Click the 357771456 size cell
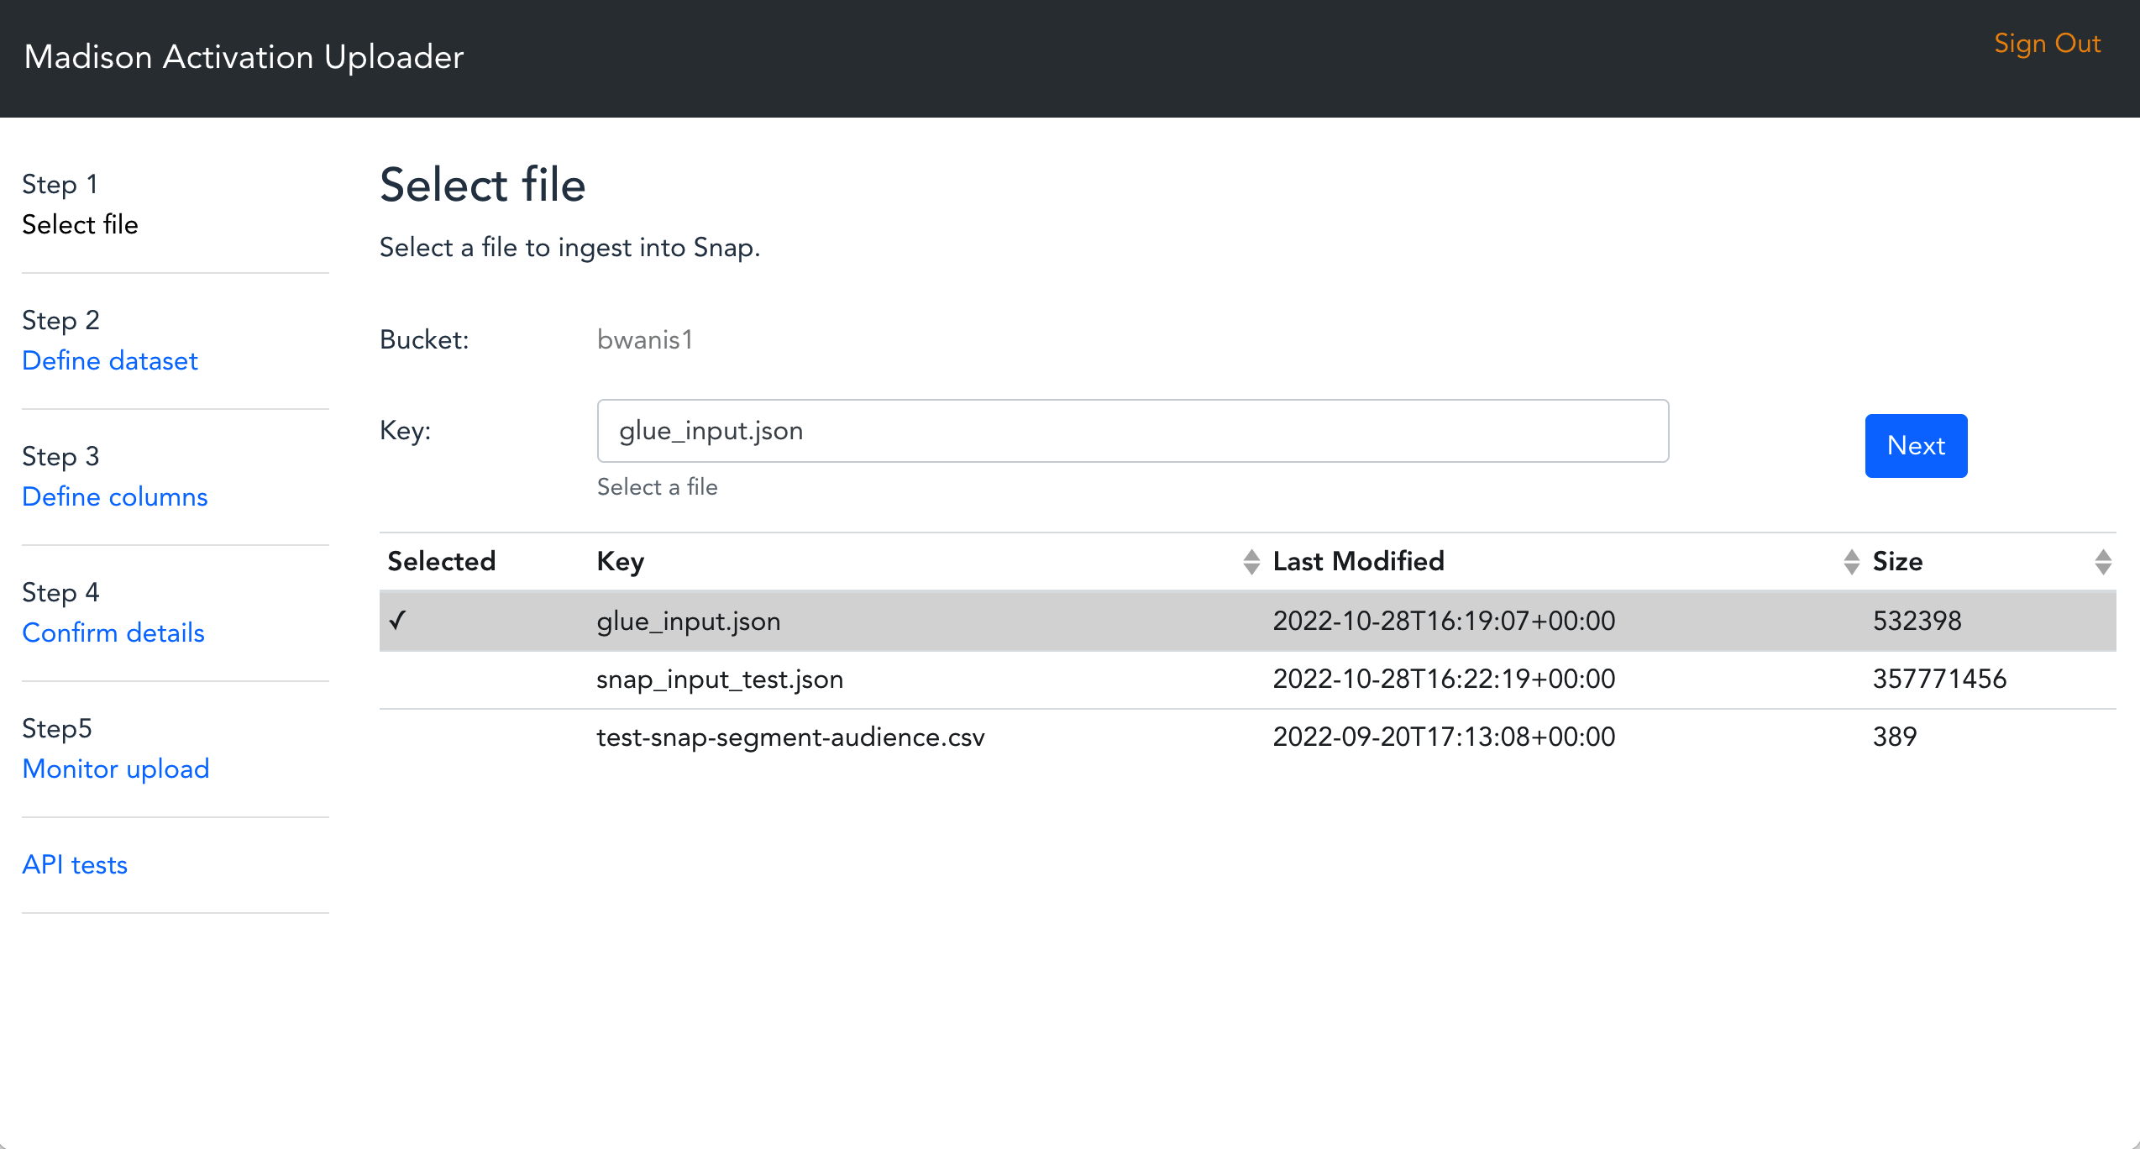 point(1938,679)
